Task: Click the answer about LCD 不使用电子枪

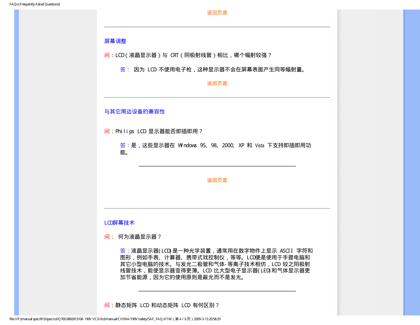Action: click(220, 69)
